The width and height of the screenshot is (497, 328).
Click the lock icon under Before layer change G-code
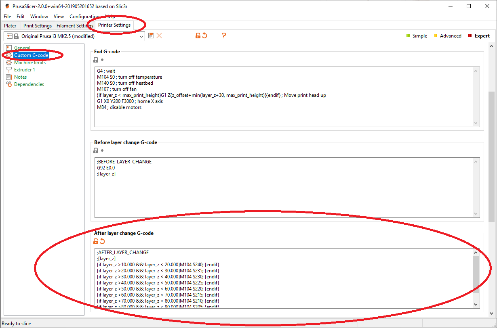(x=96, y=150)
